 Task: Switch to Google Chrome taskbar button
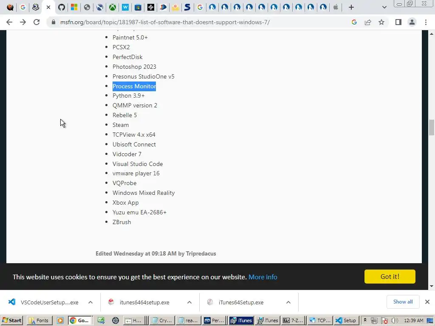80,320
